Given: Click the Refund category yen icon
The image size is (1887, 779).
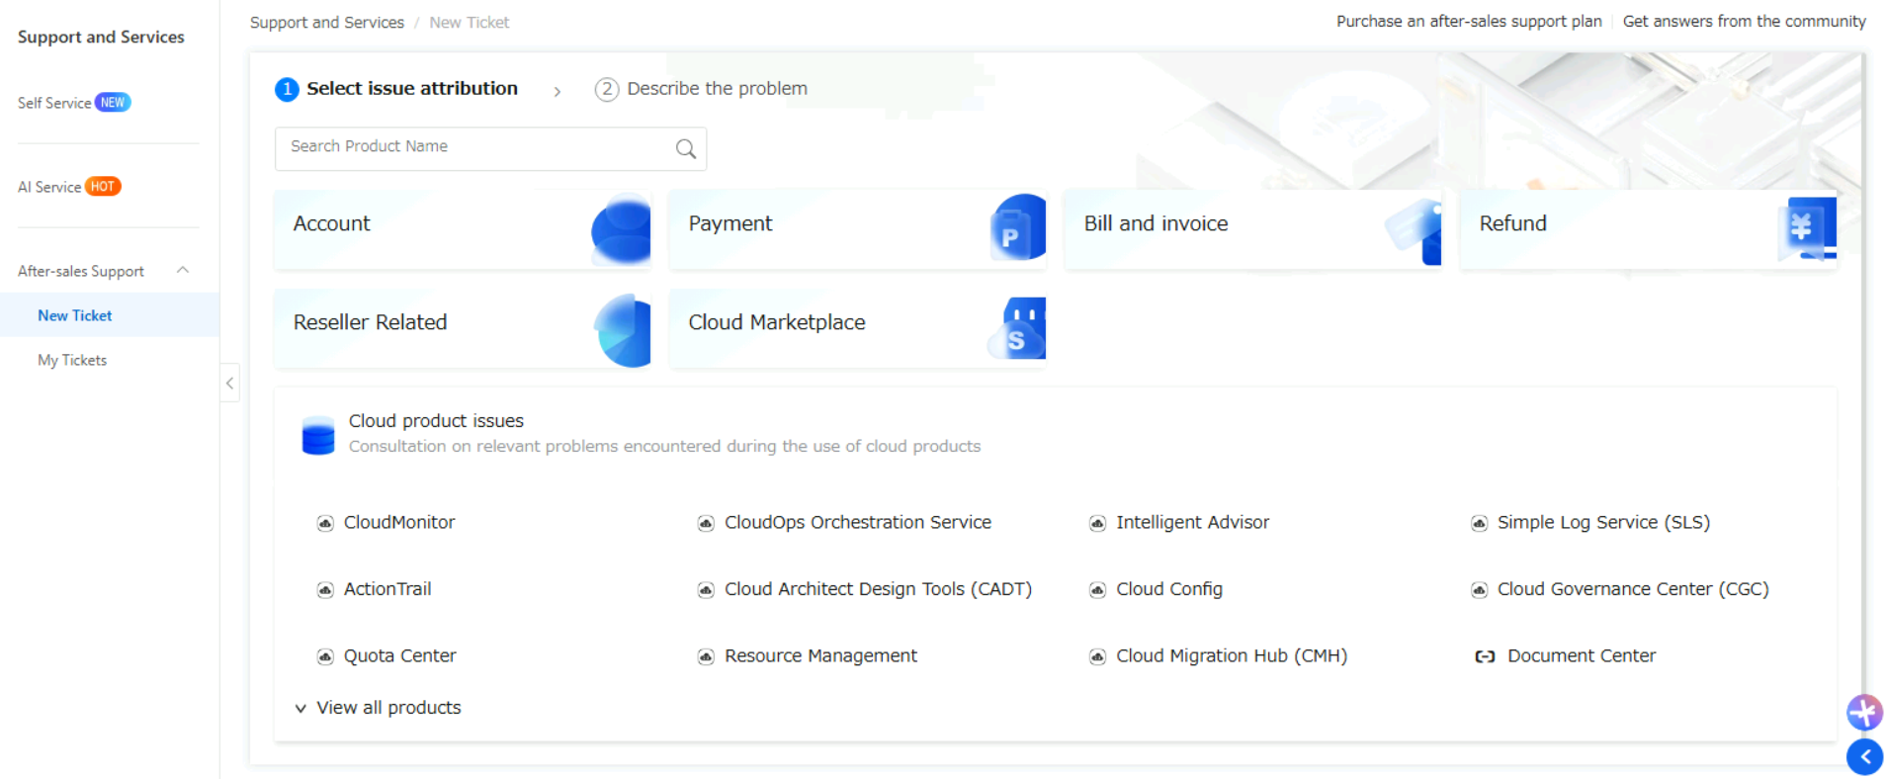Looking at the screenshot, I should click(x=1807, y=228).
